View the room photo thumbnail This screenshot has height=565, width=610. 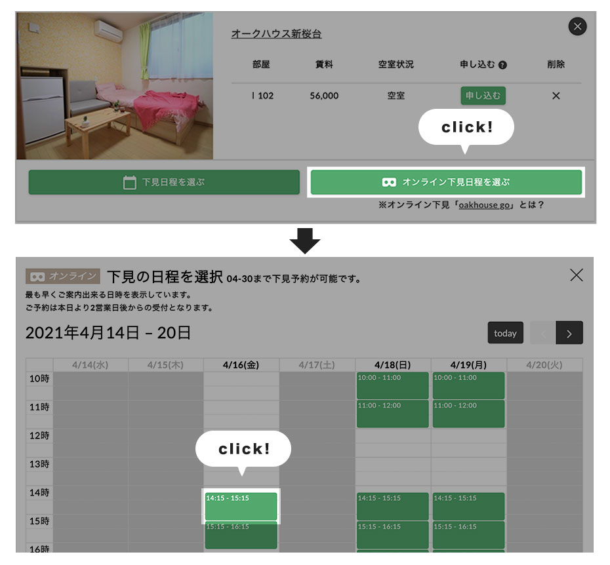click(115, 86)
